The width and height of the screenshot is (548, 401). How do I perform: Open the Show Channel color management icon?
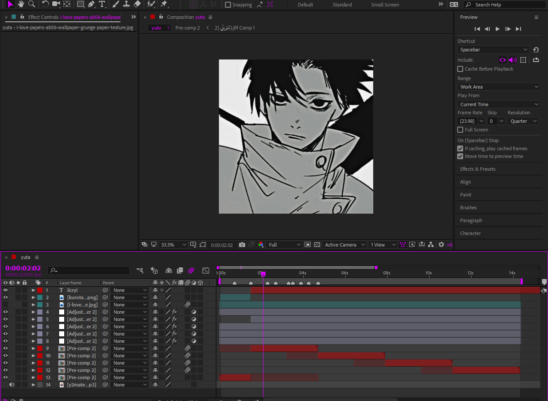tap(261, 245)
